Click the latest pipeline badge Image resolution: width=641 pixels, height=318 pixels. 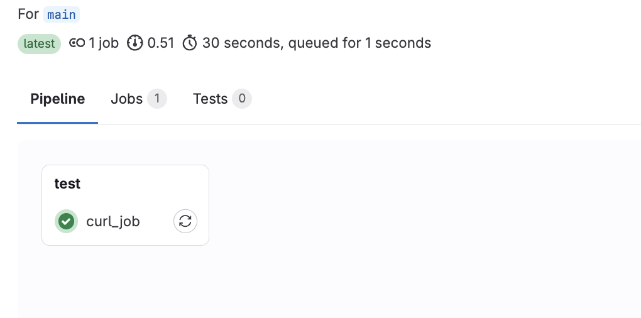click(x=39, y=44)
